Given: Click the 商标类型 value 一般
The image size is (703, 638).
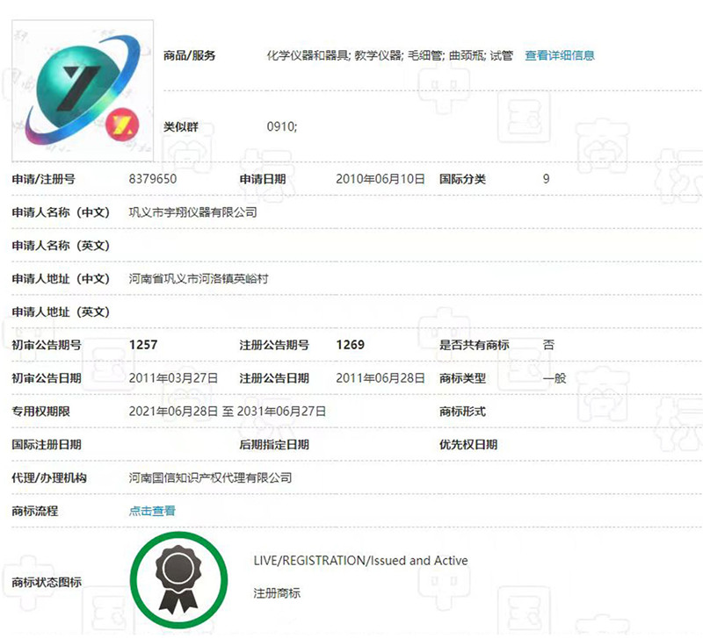Looking at the screenshot, I should click(554, 378).
